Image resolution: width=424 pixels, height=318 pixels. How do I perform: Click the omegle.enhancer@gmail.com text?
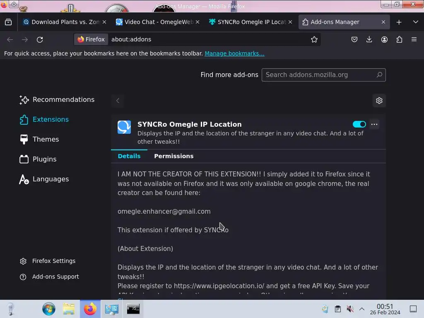(x=164, y=212)
